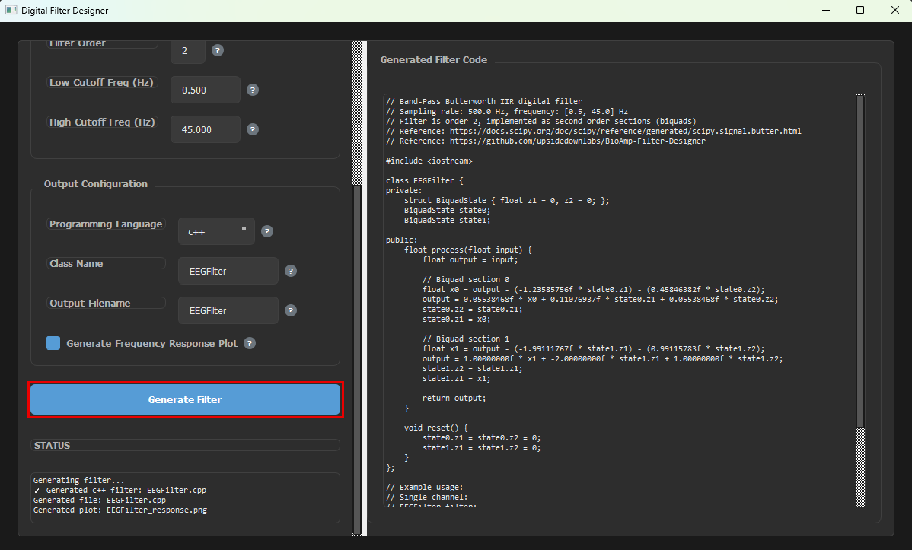Click the Output Configuration section heading
The height and width of the screenshot is (550, 912).
pos(96,184)
